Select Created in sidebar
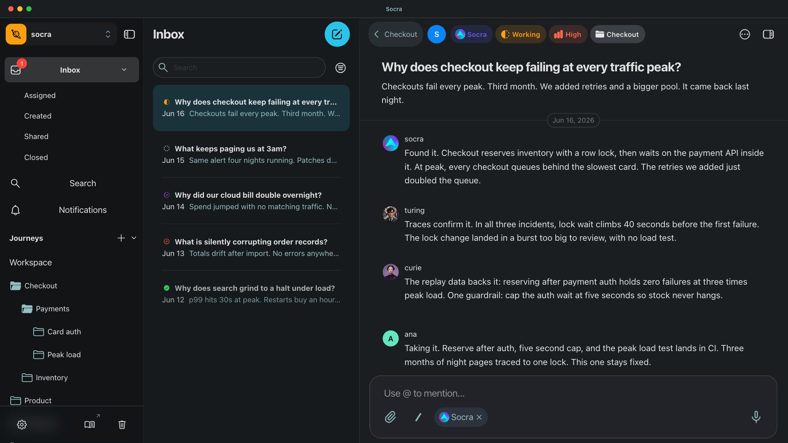 (38, 116)
